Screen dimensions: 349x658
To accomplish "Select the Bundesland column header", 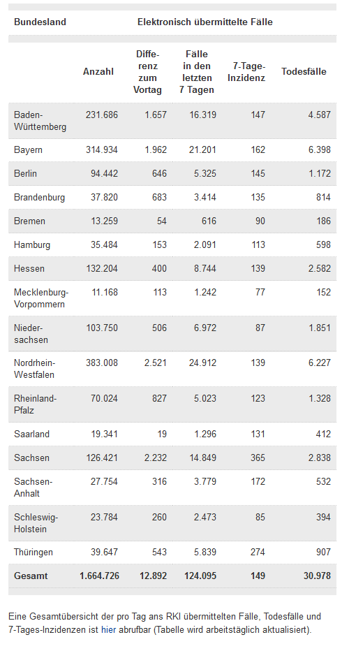I will [x=40, y=22].
